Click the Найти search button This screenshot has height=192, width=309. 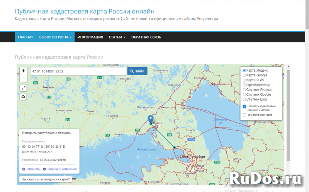click(138, 71)
